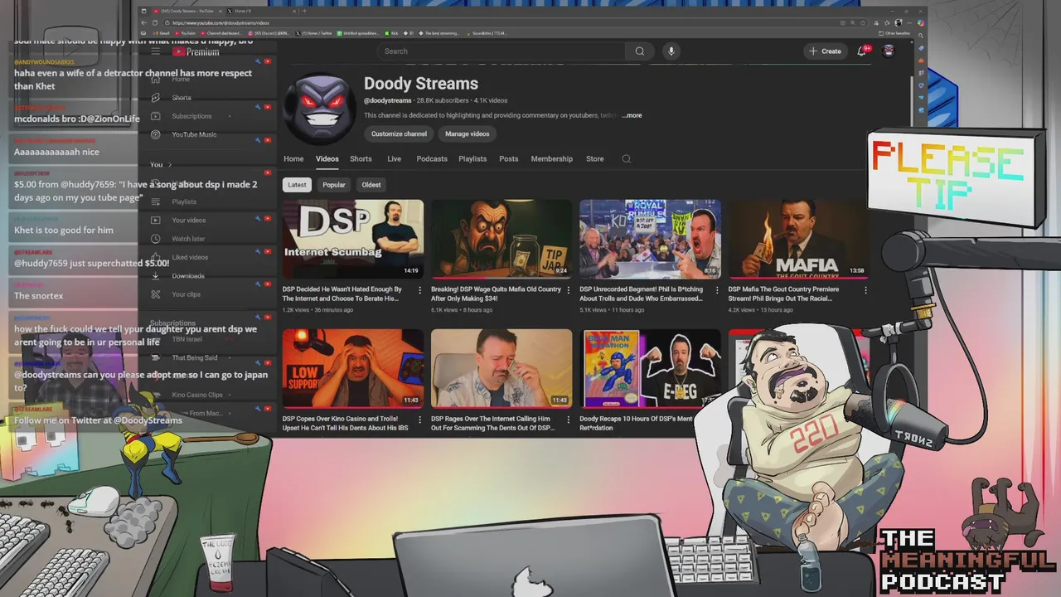
Task: Click the Customize channel button
Action: [399, 133]
